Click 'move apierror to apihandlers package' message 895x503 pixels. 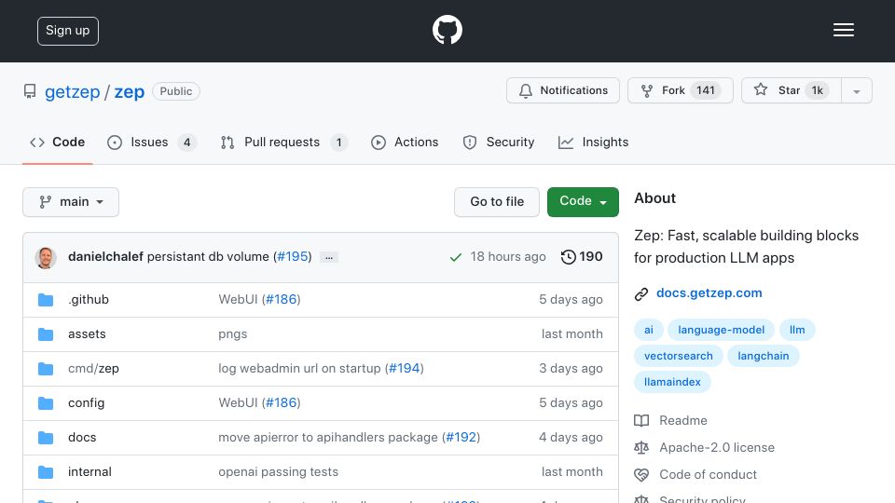327,438
